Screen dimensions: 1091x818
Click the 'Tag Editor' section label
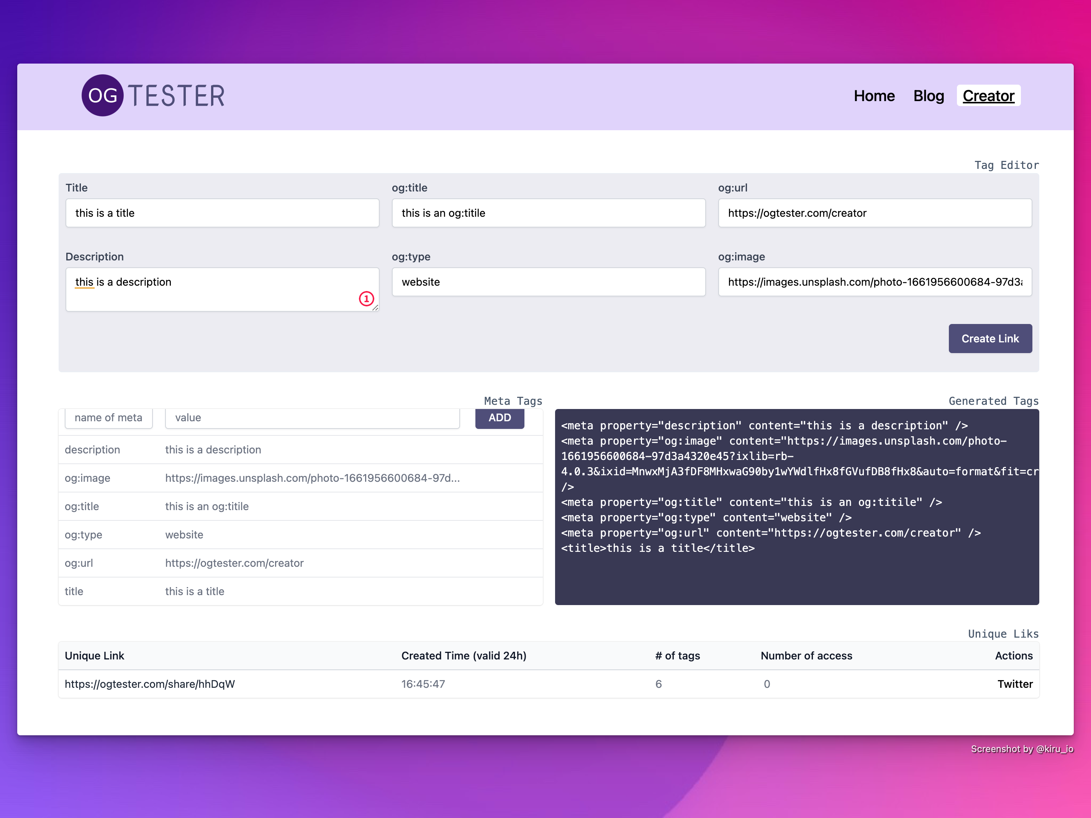click(1006, 165)
